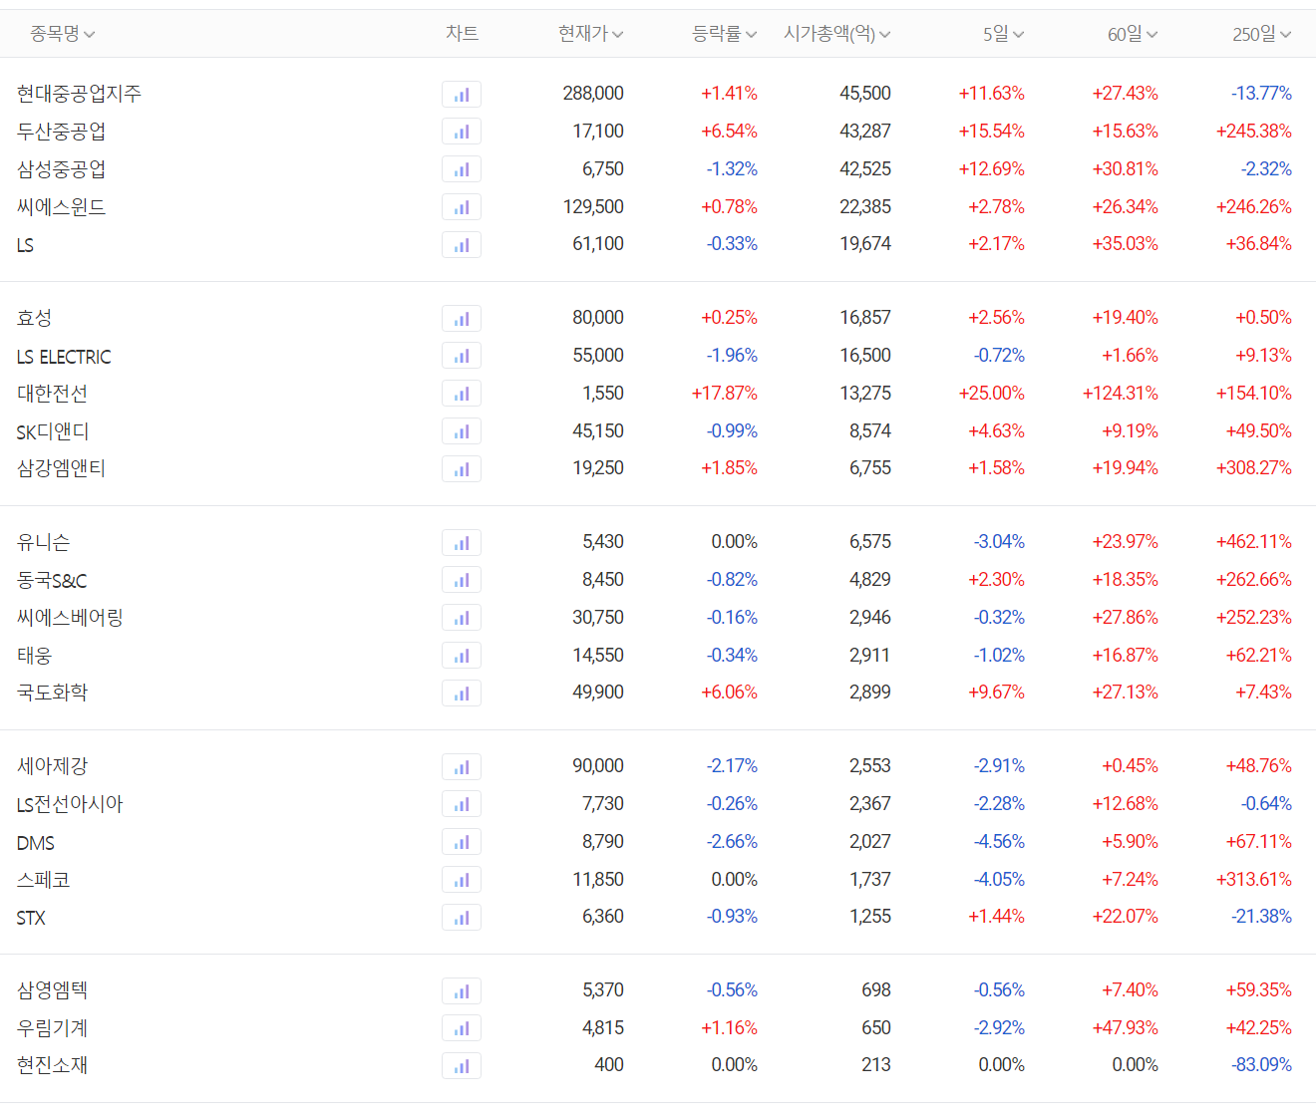The width and height of the screenshot is (1316, 1115).
Task: Select current price 129,500
Action: pos(593,207)
